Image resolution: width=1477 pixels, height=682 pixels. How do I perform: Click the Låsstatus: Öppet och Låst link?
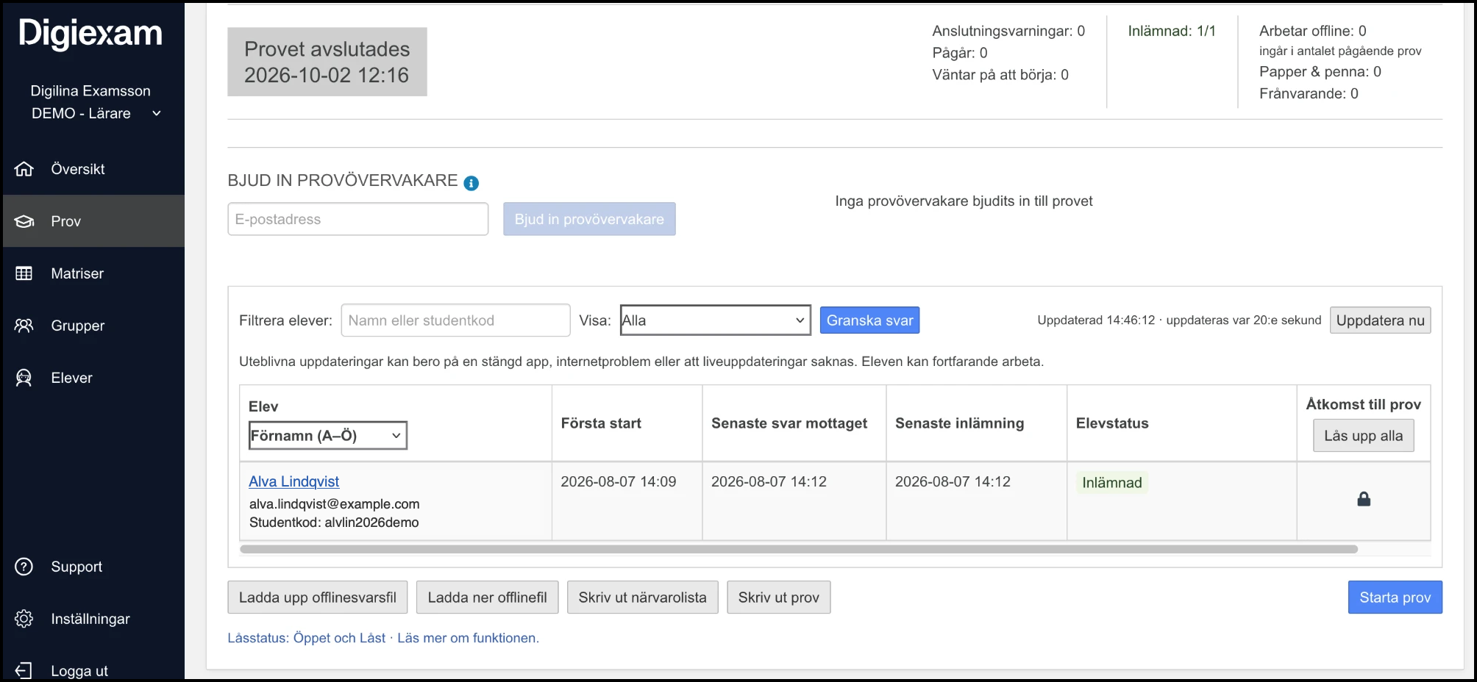coord(306,638)
